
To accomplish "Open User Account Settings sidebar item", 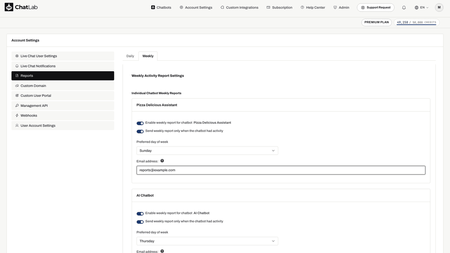I will (x=63, y=126).
